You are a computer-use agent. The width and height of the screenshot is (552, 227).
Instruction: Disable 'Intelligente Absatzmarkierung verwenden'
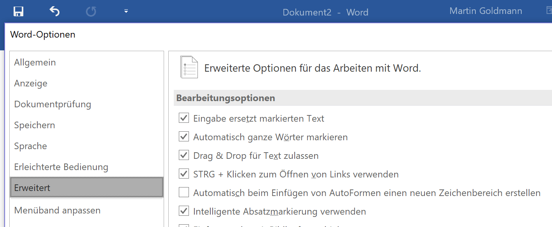click(x=183, y=211)
